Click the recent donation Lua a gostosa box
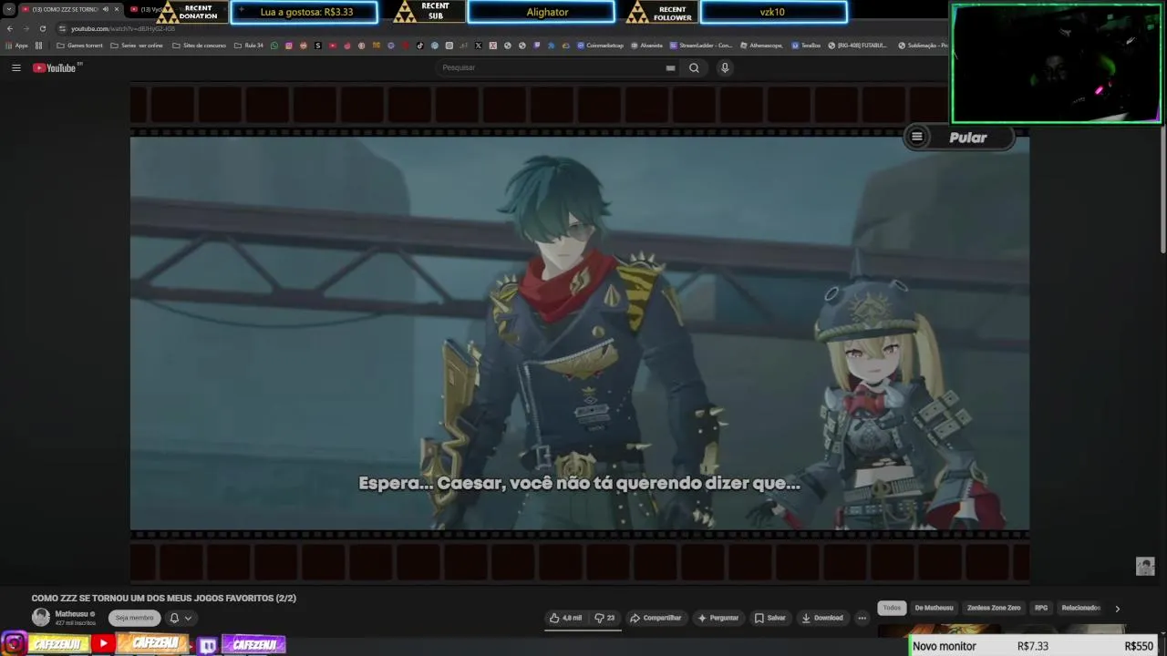The height and width of the screenshot is (656, 1167). 304,12
